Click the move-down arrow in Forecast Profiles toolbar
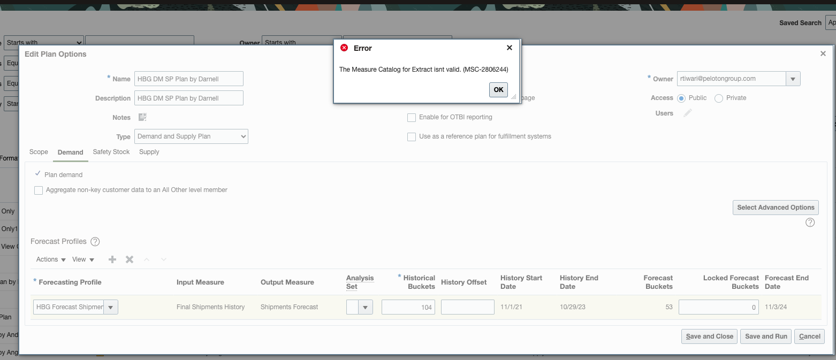836x360 pixels. tap(163, 259)
